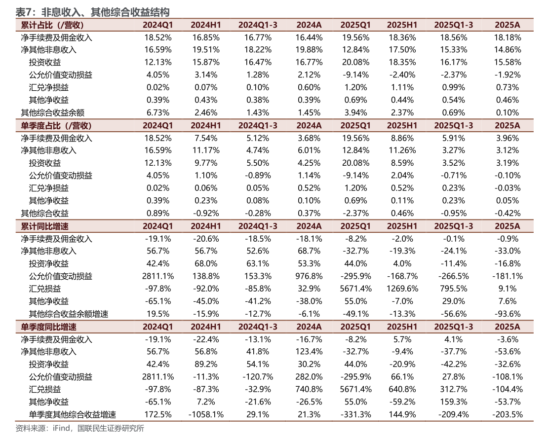Click 2024A header in 单季度占比 section

pyautogui.click(x=309, y=126)
